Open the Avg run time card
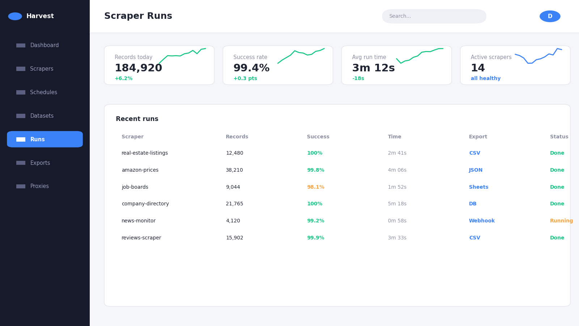Screen dimensions: 579x326 (x=397, y=65)
